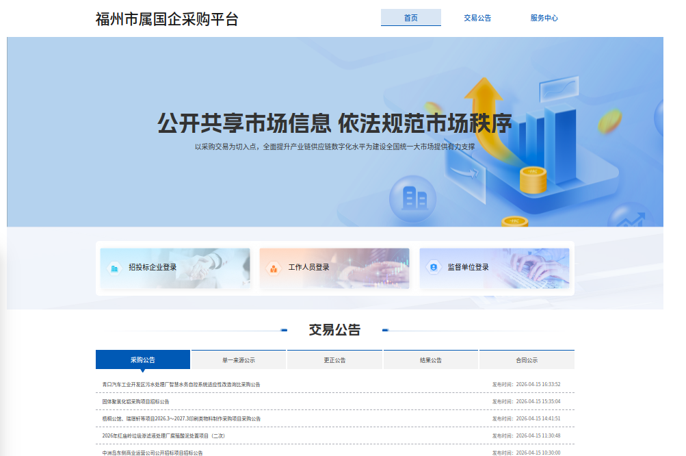
Task: Open the 梧桐公馆 印刷类物料制作 announcement
Action: click(181, 418)
